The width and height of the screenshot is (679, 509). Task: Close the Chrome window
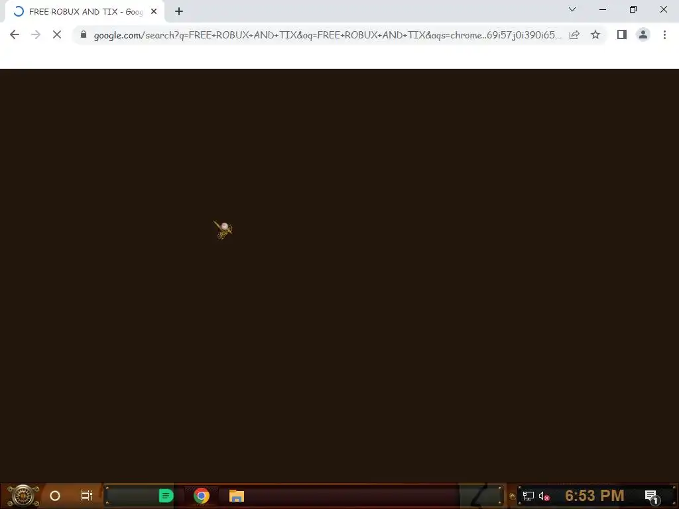(x=663, y=9)
